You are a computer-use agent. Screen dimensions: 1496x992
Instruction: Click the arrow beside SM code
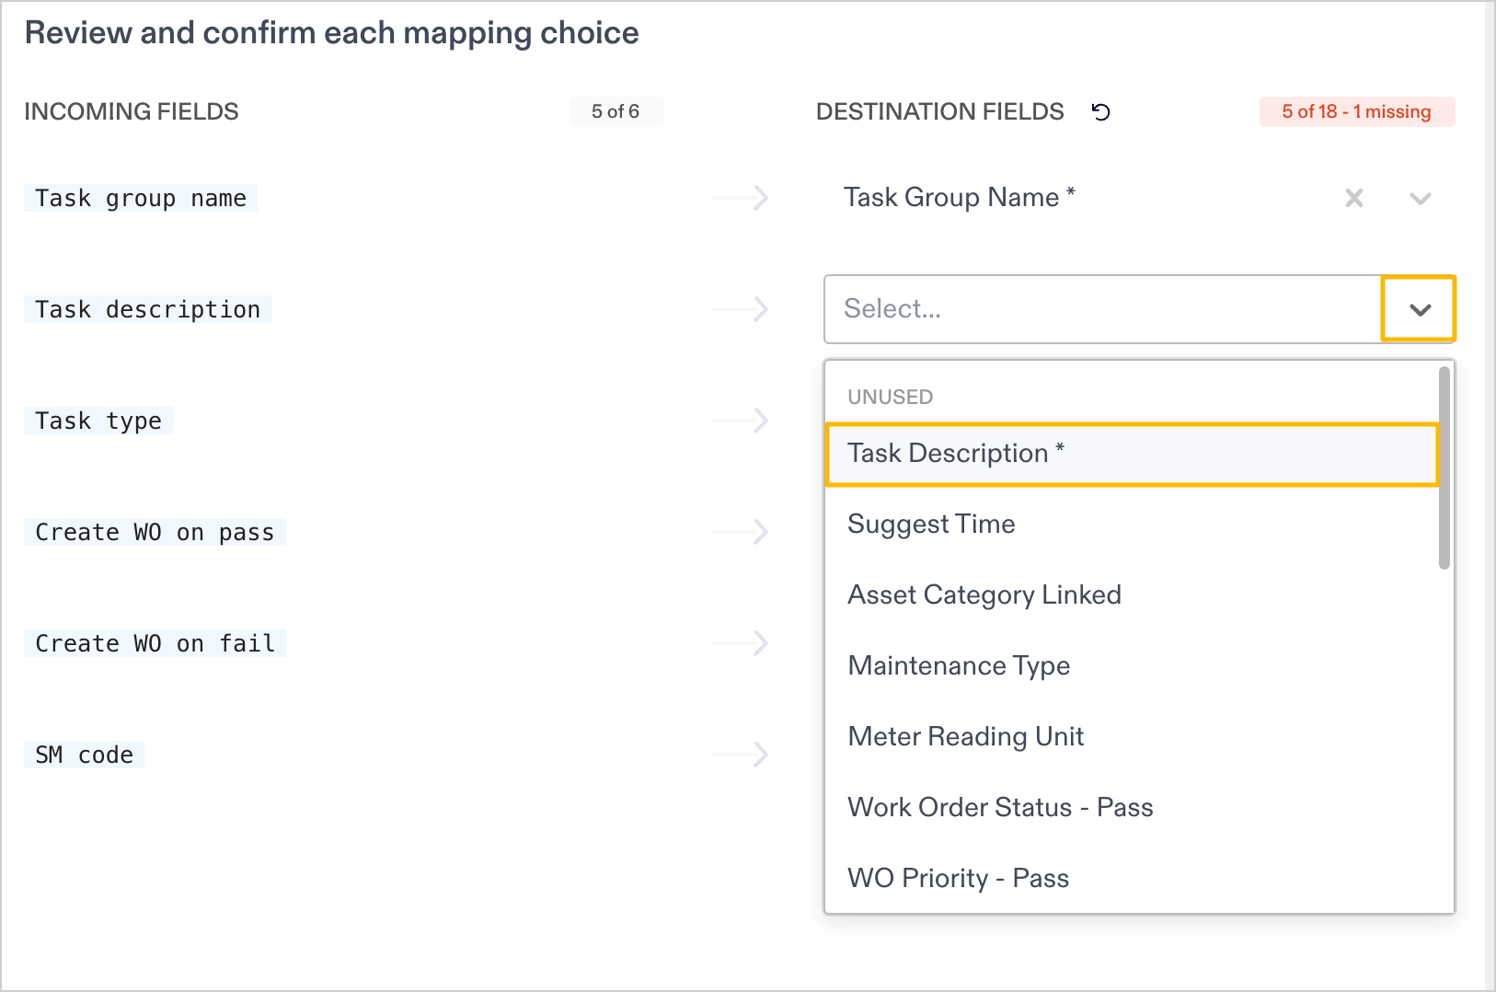click(740, 755)
